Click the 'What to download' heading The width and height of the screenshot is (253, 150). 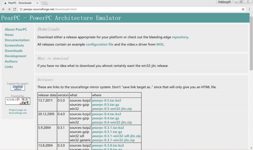click(x=53, y=59)
